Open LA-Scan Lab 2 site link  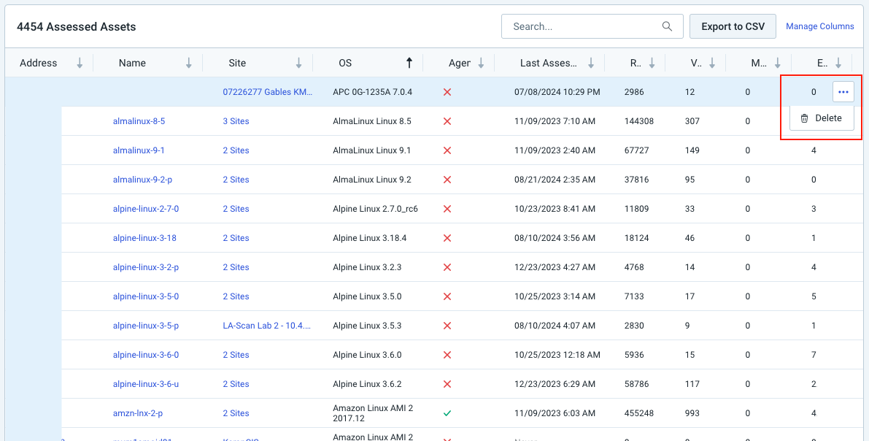(266, 326)
